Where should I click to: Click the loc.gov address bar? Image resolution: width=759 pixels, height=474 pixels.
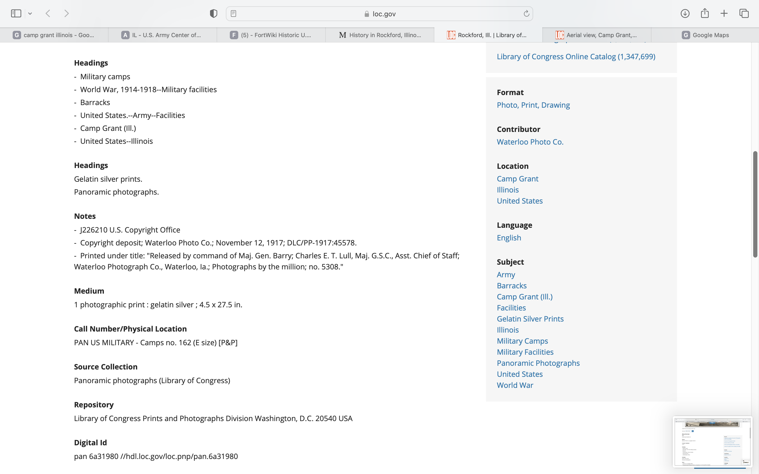pos(379,14)
